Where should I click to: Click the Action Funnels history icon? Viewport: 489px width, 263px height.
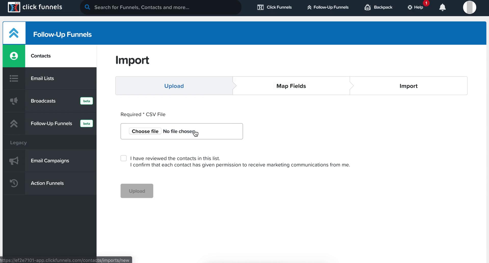pyautogui.click(x=14, y=183)
